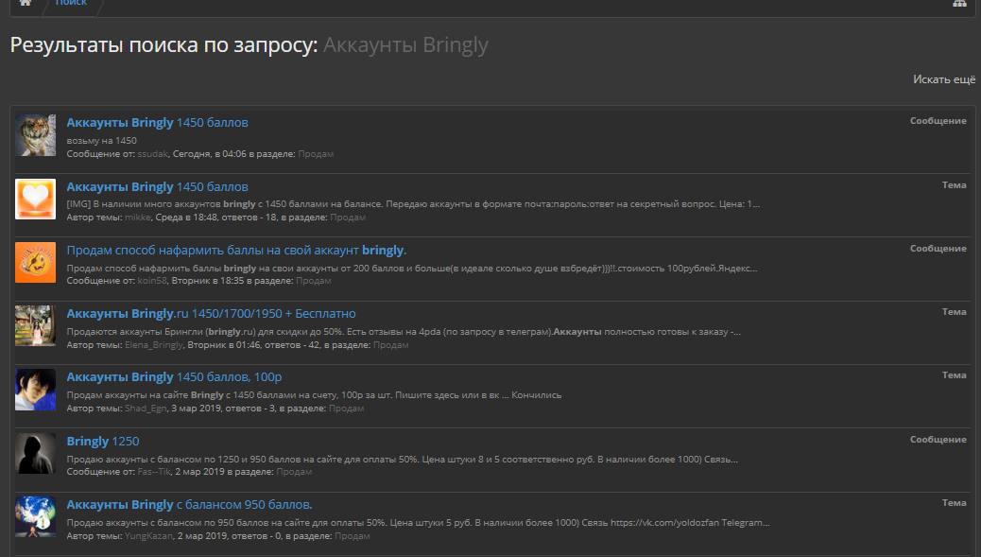The width and height of the screenshot is (981, 557).
Task: Click Тема label on Shad_Egn's result
Action: tap(955, 374)
